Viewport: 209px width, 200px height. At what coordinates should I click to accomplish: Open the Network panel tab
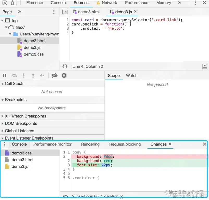coord(107,3)
